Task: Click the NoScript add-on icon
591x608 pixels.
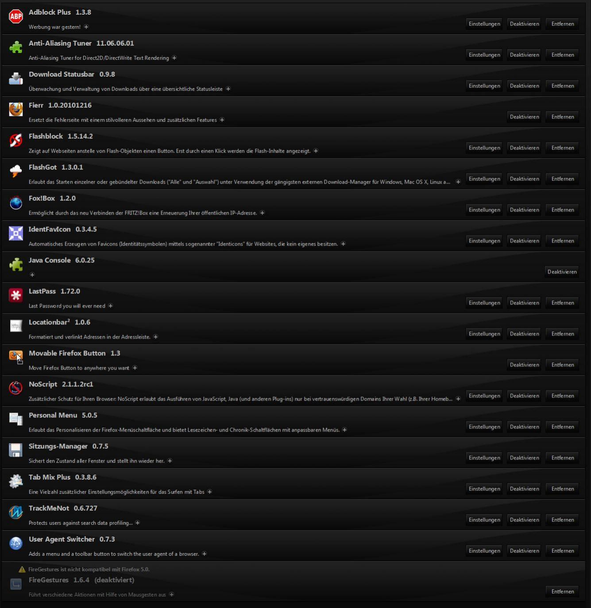Action: pos(16,388)
